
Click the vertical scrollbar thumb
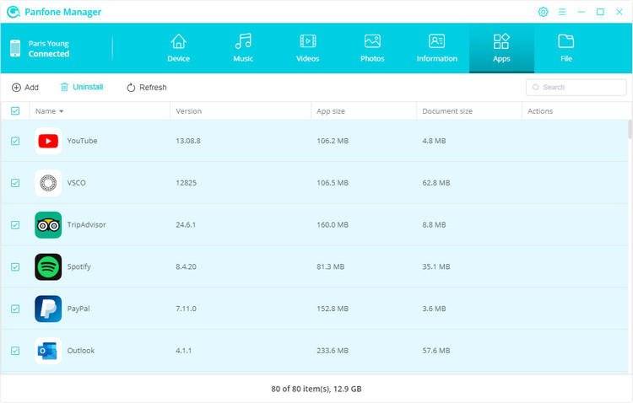tap(630, 130)
